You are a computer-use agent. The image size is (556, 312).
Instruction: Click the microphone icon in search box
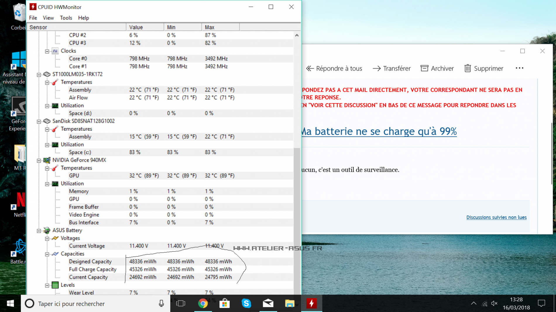point(161,304)
